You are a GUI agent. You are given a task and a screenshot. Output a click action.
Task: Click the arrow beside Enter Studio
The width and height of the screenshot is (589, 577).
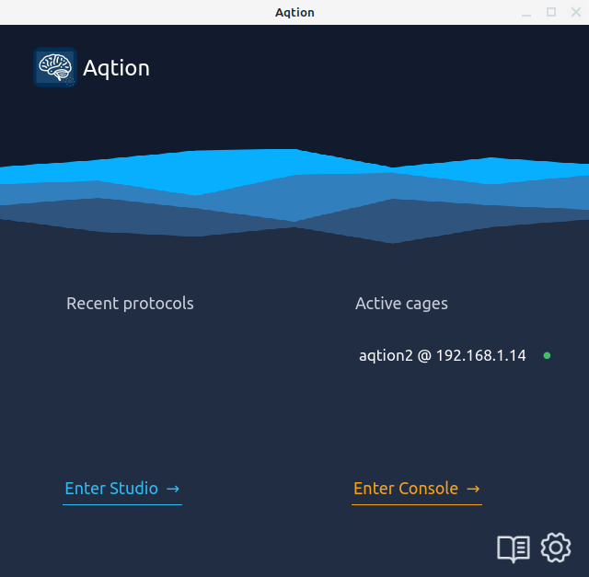[x=173, y=489]
